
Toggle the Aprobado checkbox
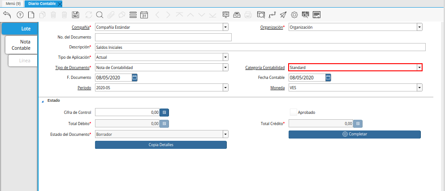(x=293, y=113)
